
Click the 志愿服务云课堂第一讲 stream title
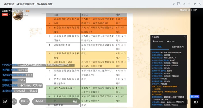[x=13, y=11]
